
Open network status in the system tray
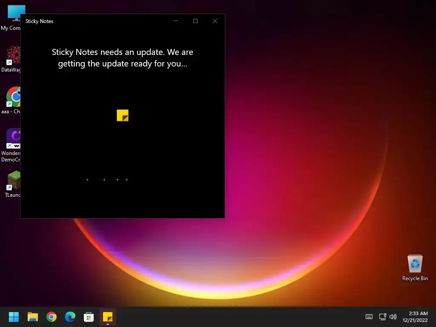(x=383, y=316)
